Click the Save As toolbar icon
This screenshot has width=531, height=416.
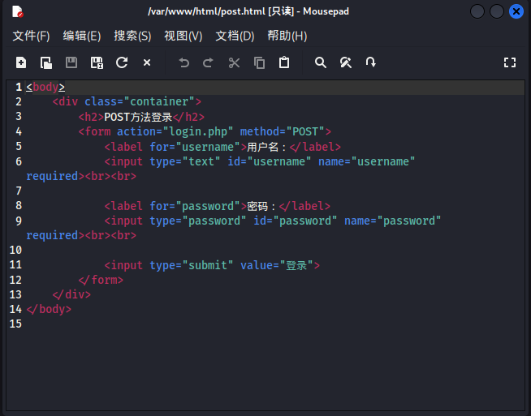coord(97,62)
